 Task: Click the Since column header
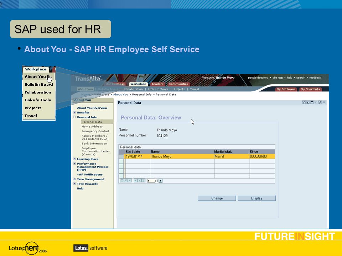[x=254, y=152]
